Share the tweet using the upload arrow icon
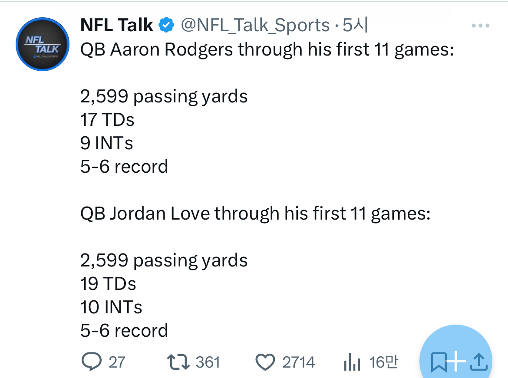This screenshot has width=508, height=378. 478,362
